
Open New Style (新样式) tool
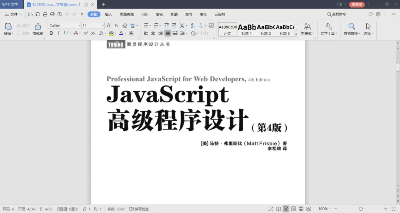click(307, 29)
